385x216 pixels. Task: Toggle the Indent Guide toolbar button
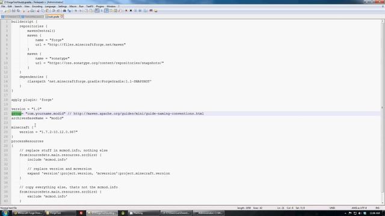click(106, 11)
